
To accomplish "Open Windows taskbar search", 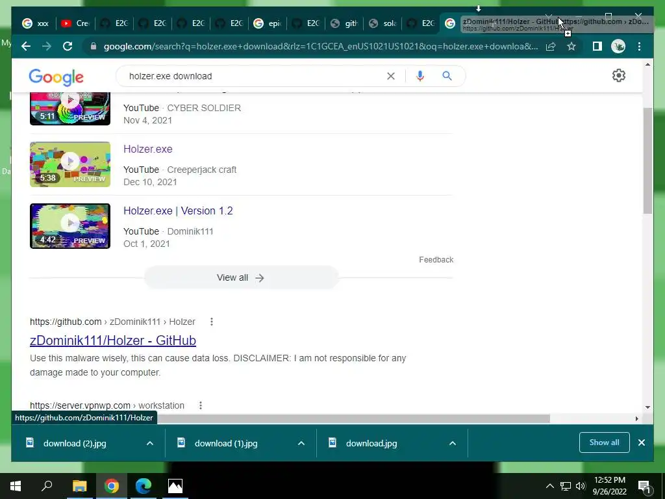I will pos(47,486).
